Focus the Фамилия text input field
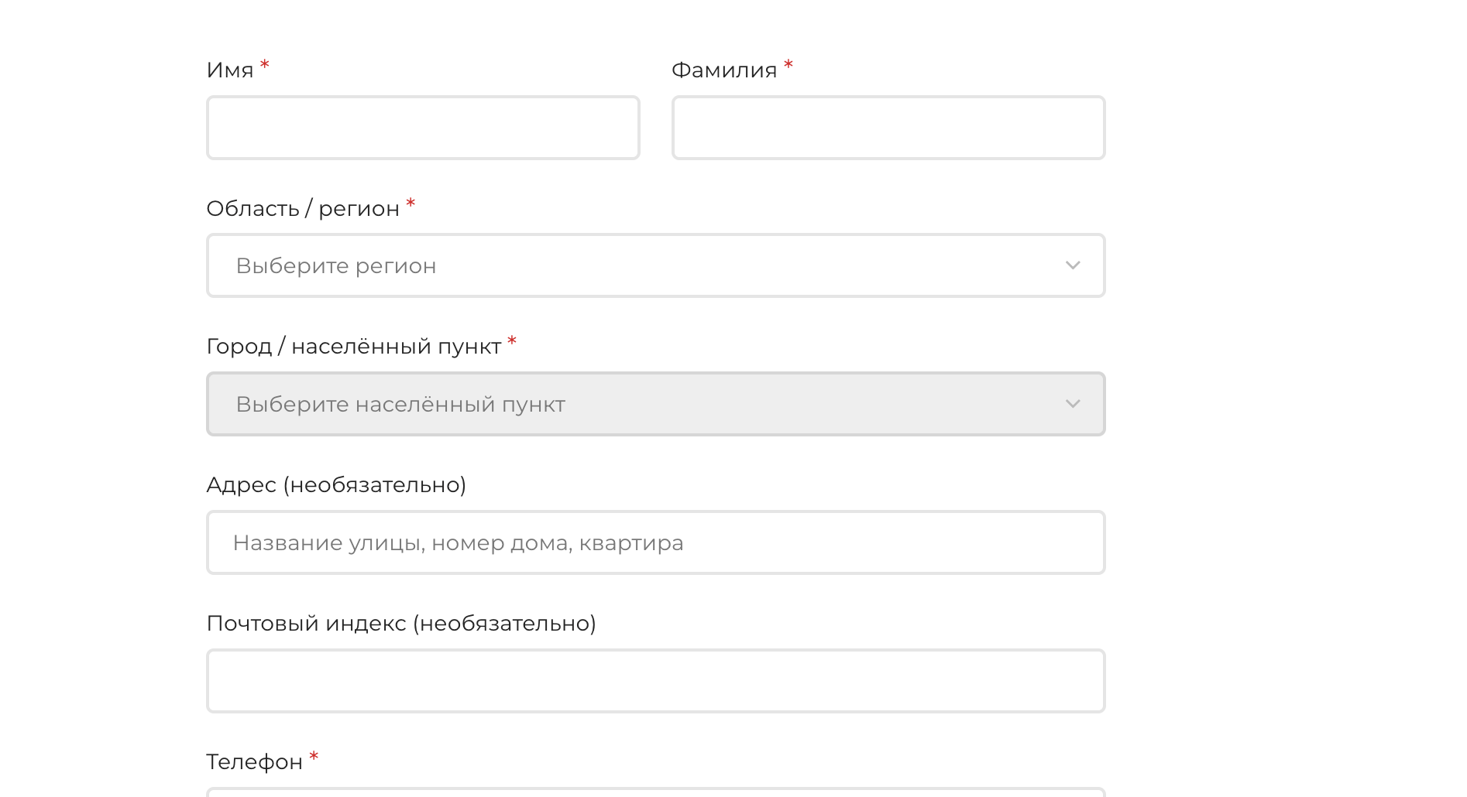Viewport: 1467px width, 797px height. click(x=888, y=128)
